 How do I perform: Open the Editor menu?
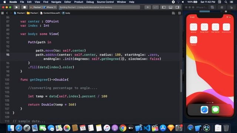[67, 2]
